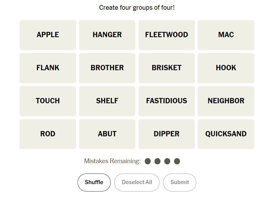The height and width of the screenshot is (203, 275).
Task: Select the HOOK tile
Action: click(x=226, y=68)
